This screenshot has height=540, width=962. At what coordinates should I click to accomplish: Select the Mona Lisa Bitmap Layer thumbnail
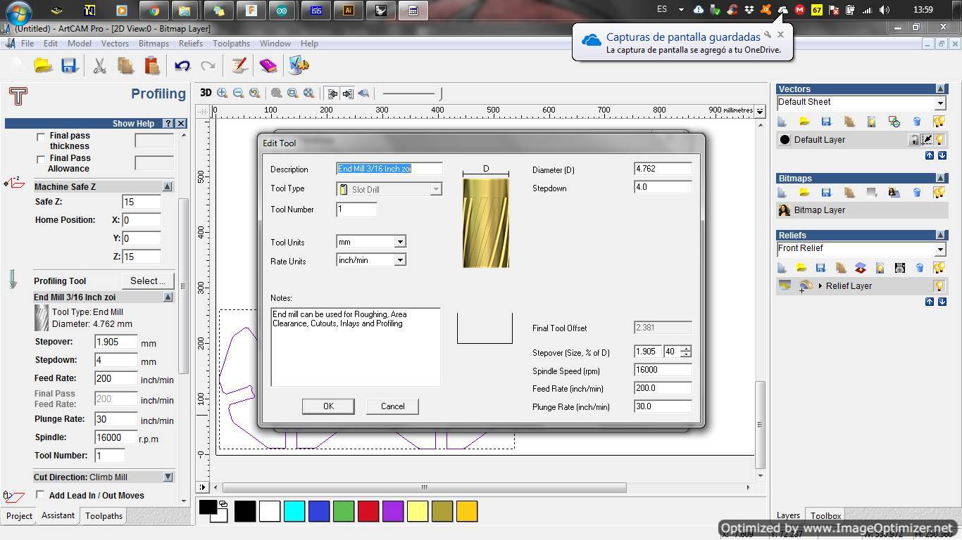point(785,210)
